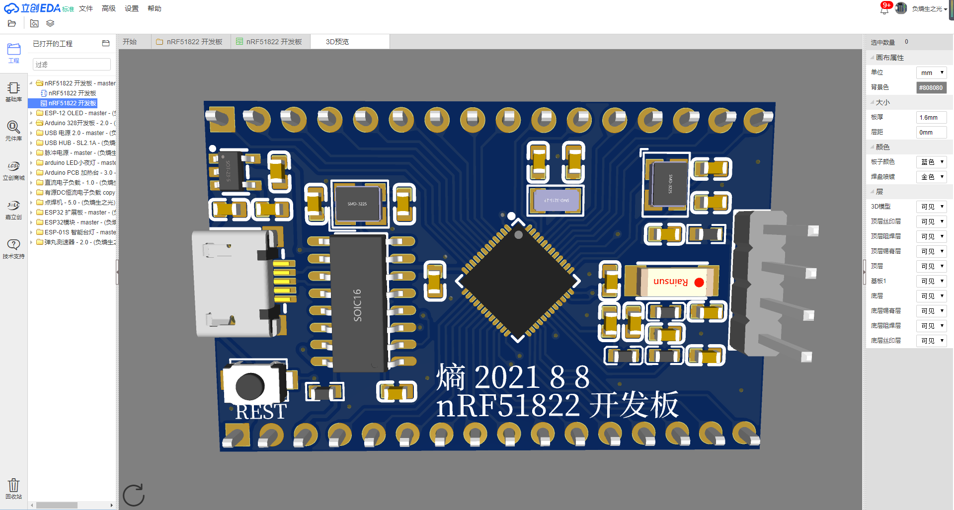Viewport: 954px width, 510px height.
Task: Open 焊盘喷镀 gold plating dropdown
Action: pos(931,177)
